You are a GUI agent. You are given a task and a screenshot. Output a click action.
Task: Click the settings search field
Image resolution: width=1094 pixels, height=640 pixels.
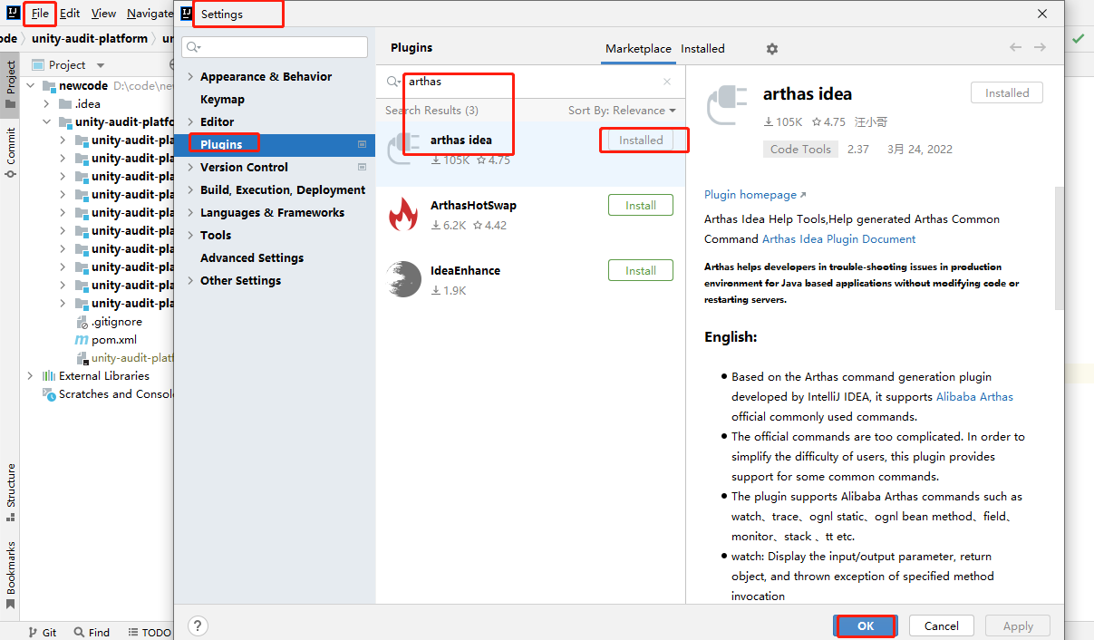tap(275, 47)
